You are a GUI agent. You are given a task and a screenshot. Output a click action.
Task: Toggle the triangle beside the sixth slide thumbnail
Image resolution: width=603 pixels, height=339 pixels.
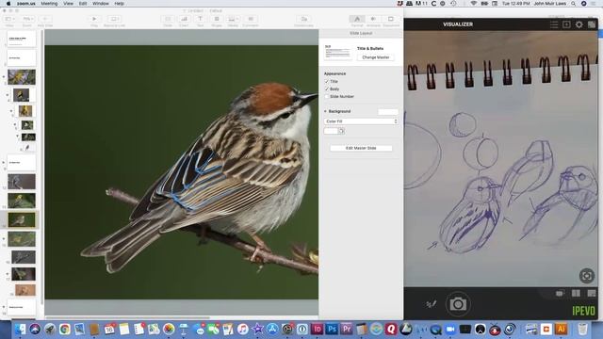coord(15,125)
